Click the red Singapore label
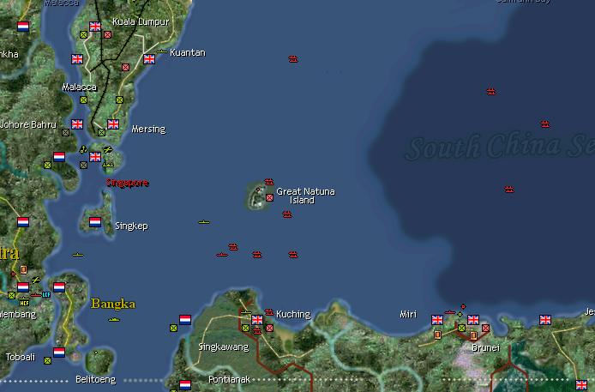Image resolution: width=595 pixels, height=392 pixels. 128,183
